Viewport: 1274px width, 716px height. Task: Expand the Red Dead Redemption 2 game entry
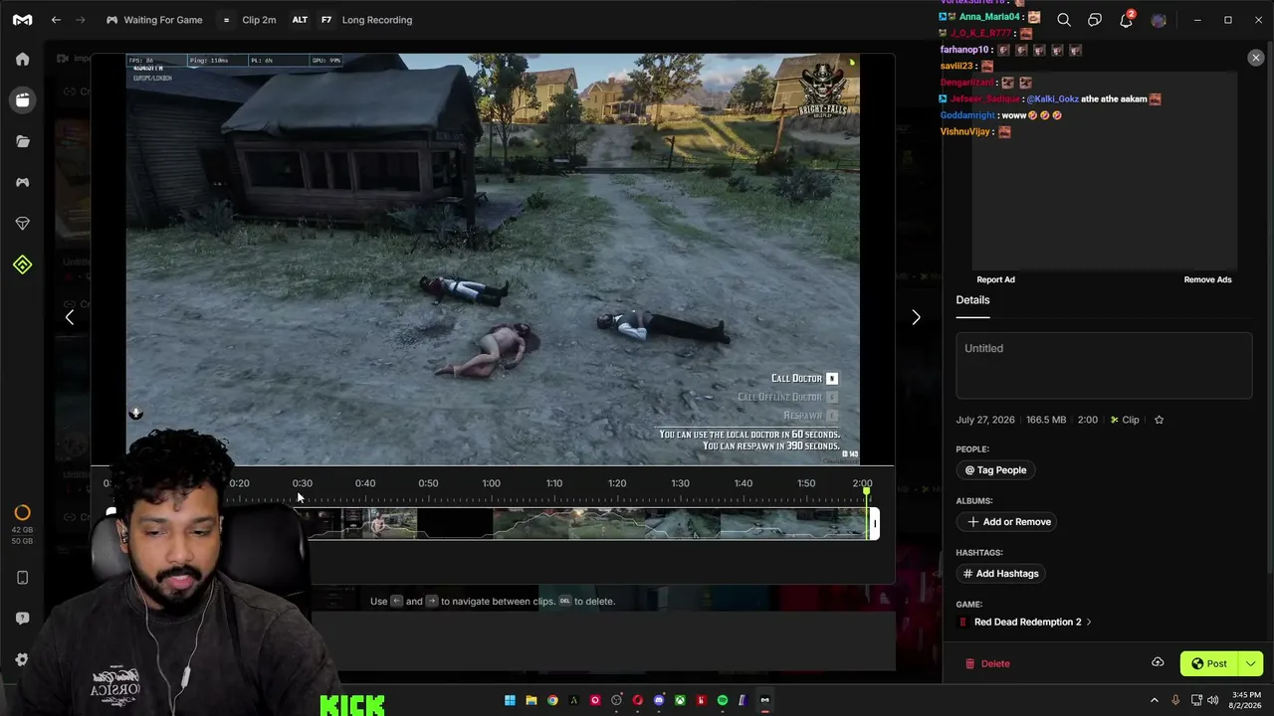tap(1026, 623)
